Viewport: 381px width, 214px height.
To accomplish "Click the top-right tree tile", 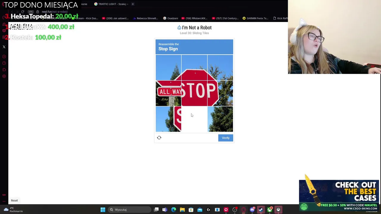I will pos(220,68).
